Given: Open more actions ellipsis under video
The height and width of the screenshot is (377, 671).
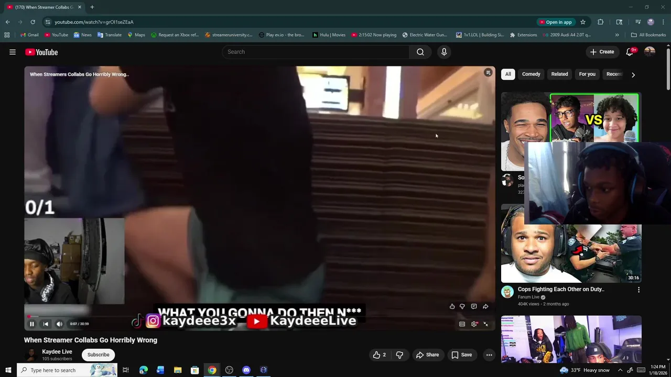Looking at the screenshot, I should click(489, 355).
